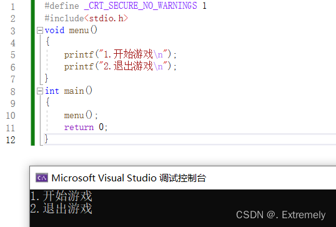The height and width of the screenshot is (227, 336).
Task: Click the int keyword on line 8
Action: [52, 91]
